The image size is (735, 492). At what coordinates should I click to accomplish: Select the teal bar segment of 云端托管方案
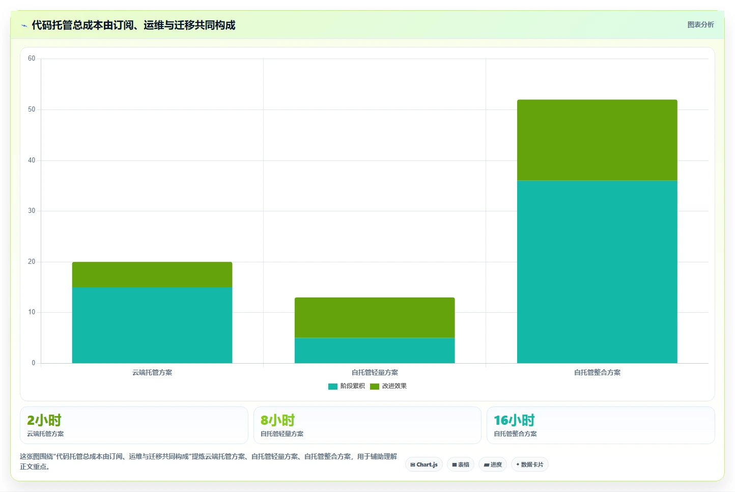[x=152, y=325]
